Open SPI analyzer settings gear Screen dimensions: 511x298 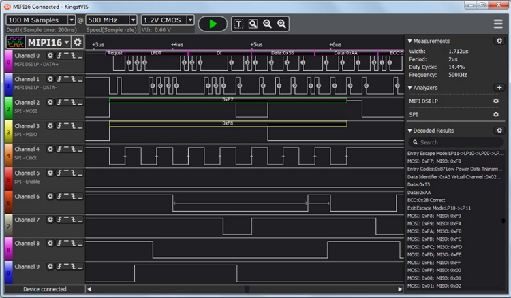tap(496, 114)
